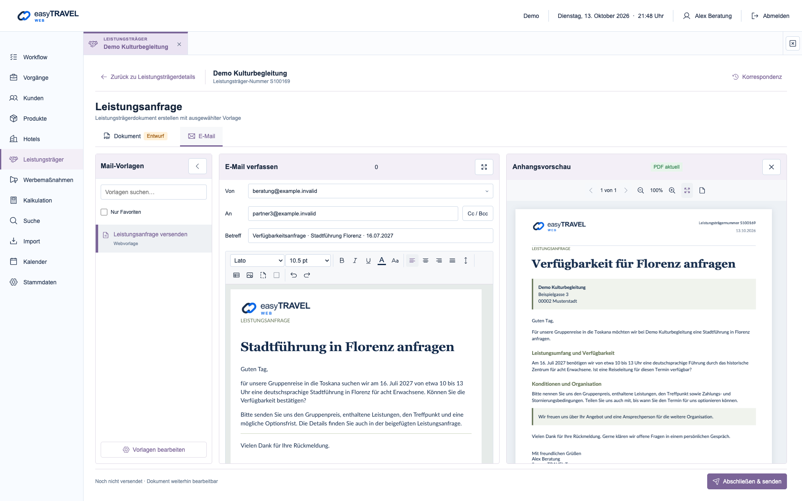Open the 10.5 pt font size dropdown
Viewport: 802px width, 501px height.
(x=308, y=261)
